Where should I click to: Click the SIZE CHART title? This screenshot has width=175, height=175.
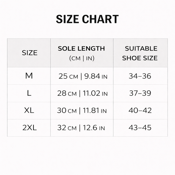(x=87, y=19)
